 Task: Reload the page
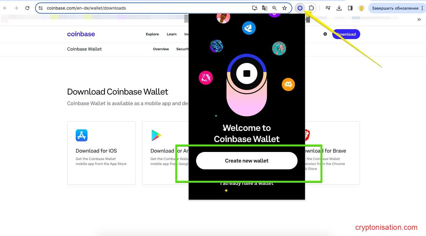[27, 8]
